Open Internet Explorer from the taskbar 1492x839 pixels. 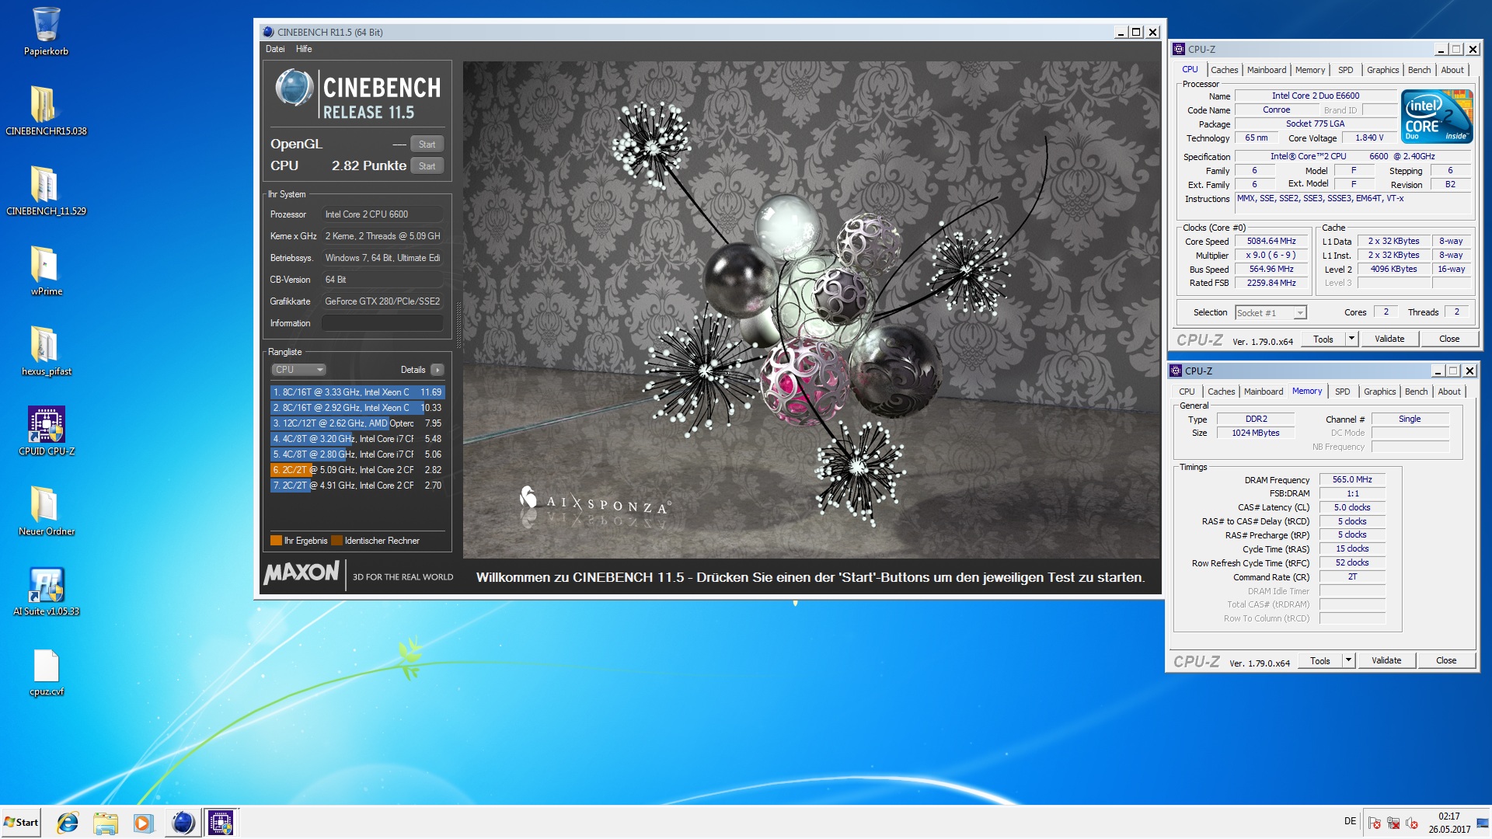click(68, 823)
